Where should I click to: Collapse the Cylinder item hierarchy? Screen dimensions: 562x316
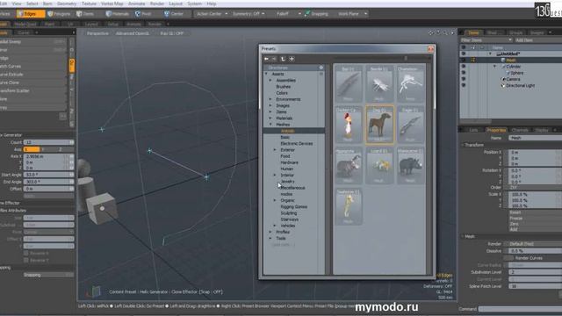click(495, 67)
